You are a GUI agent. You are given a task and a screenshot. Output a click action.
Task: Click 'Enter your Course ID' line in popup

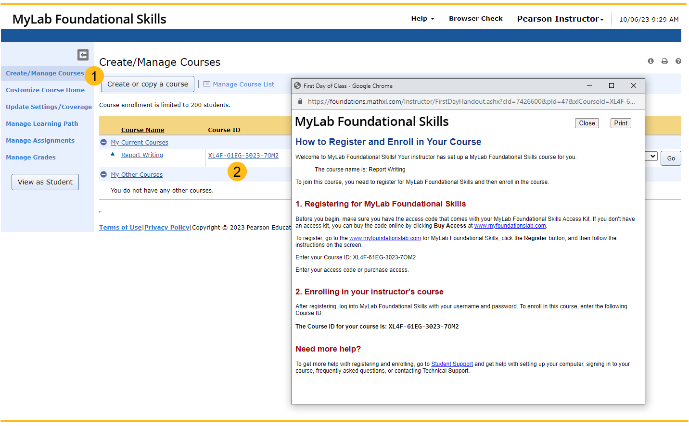356,257
